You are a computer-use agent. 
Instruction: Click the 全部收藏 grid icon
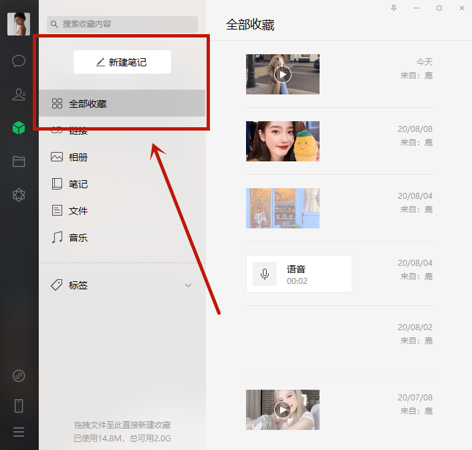[x=57, y=103]
